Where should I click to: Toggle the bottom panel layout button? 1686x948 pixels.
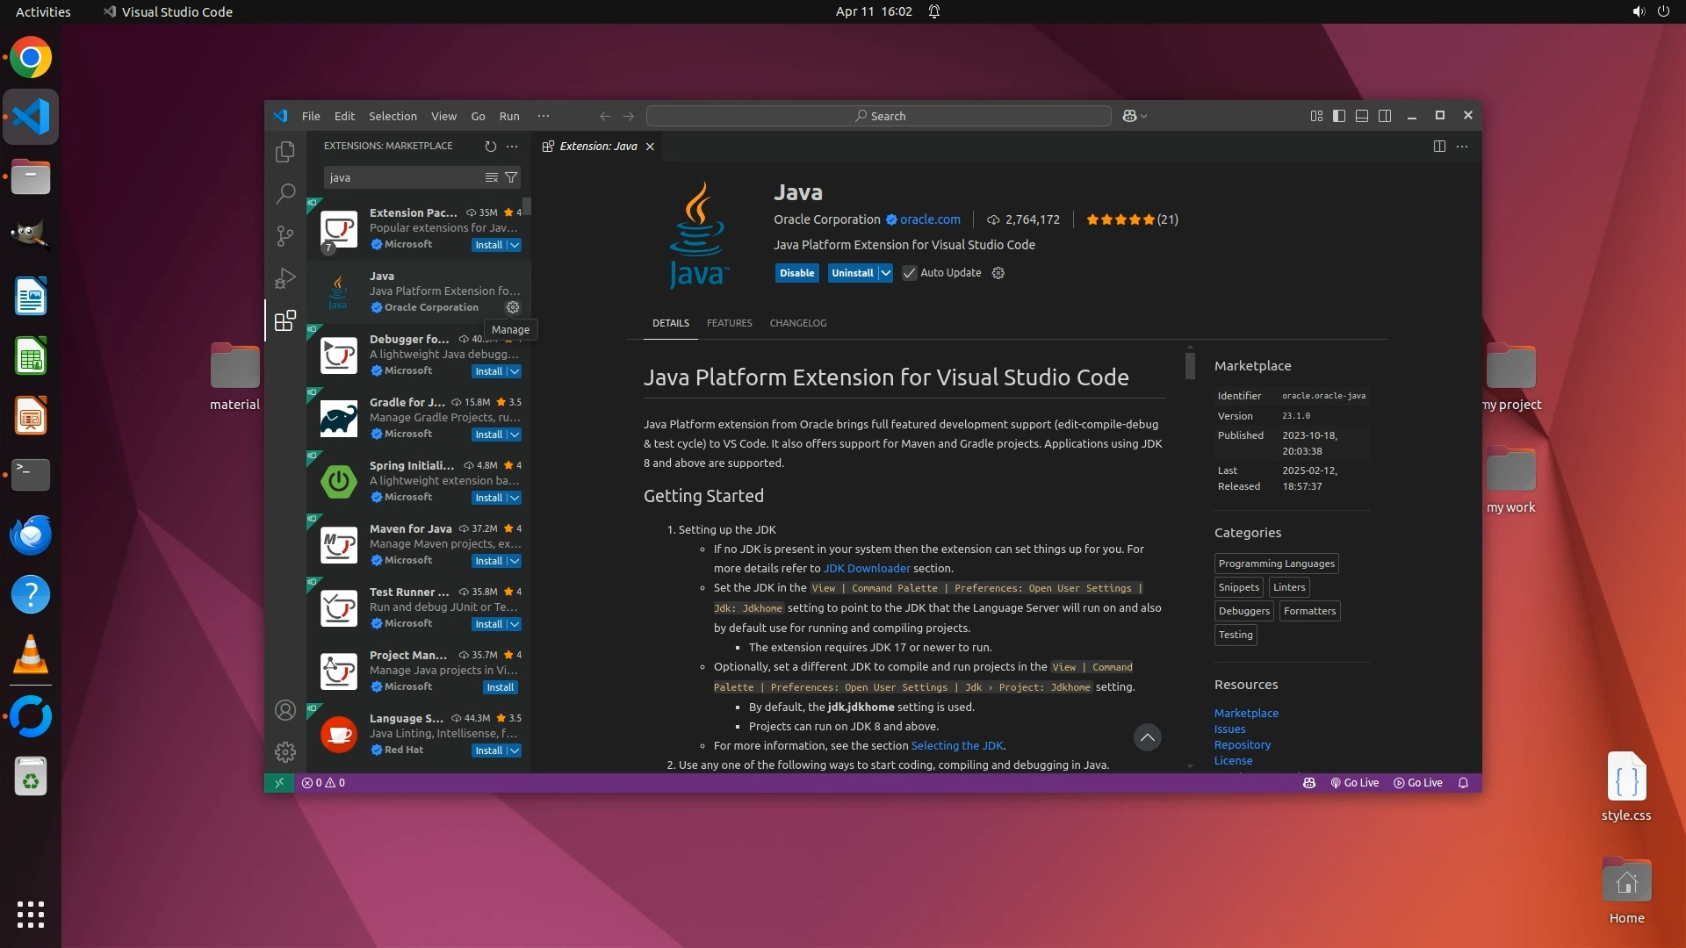point(1362,116)
